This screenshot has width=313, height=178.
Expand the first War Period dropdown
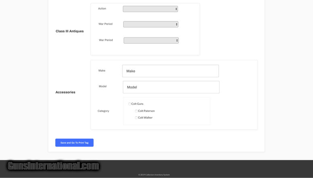click(x=150, y=24)
